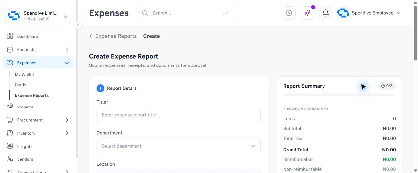Select Expense Reports in the sidebar
The image size is (418, 173).
pyautogui.click(x=32, y=95)
